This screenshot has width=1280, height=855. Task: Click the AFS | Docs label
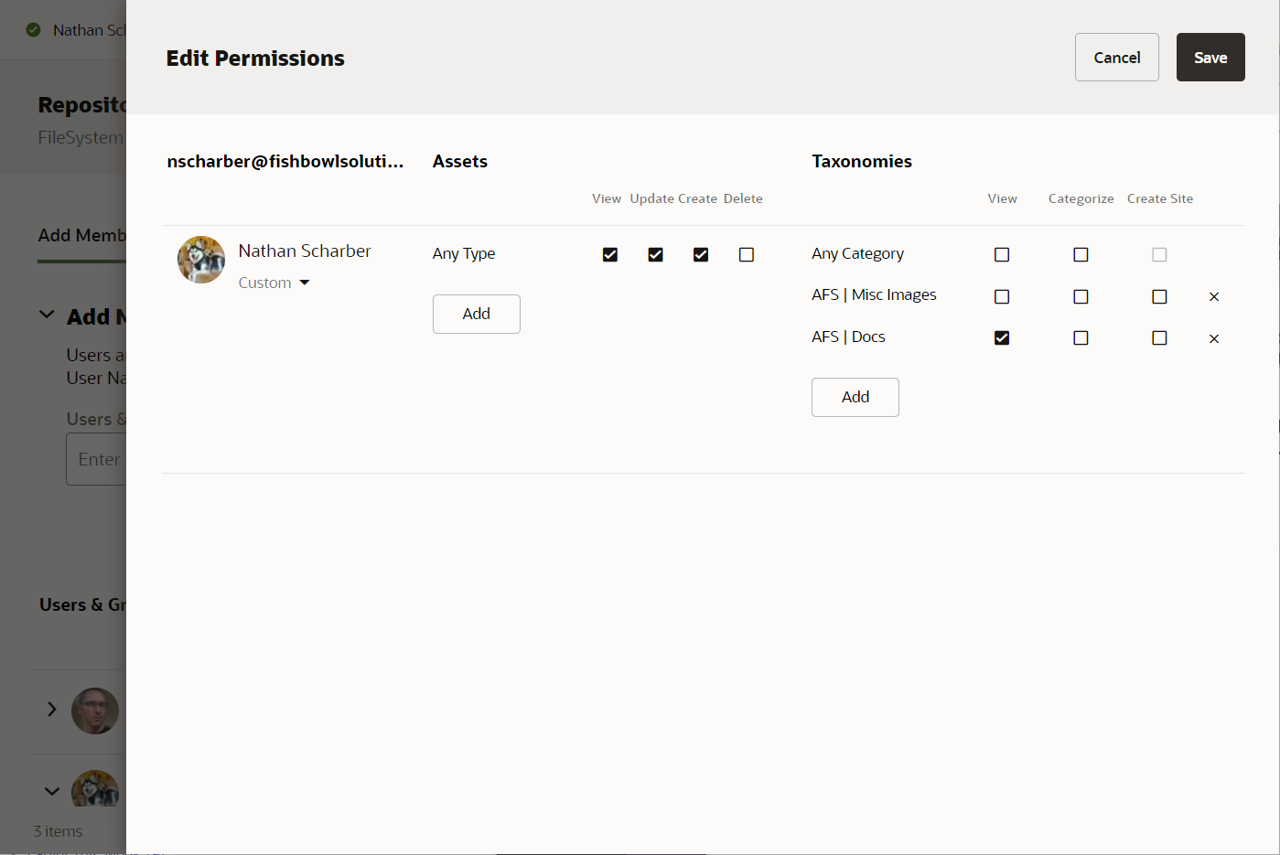pyautogui.click(x=848, y=337)
